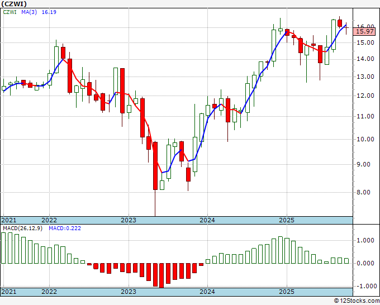Click 2021 on the price chart time axis
380x305 pixels.
tap(9, 220)
